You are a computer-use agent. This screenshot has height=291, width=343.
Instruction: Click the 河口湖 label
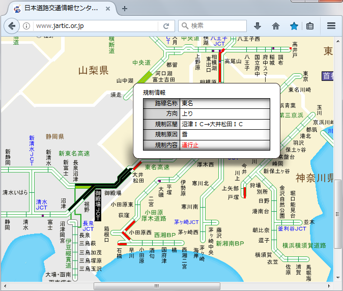(164, 73)
